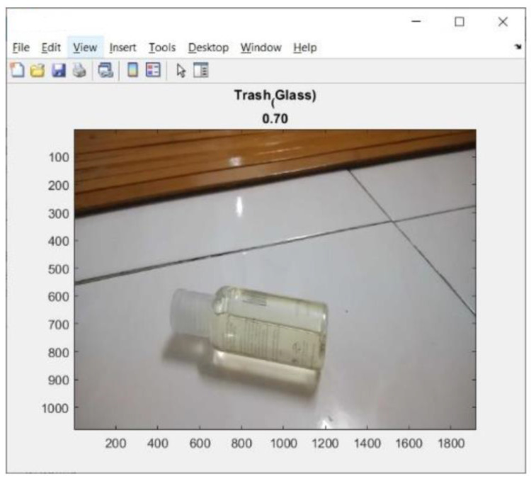
Task: Click the Link Plot toolbar icon
Action: (105, 70)
